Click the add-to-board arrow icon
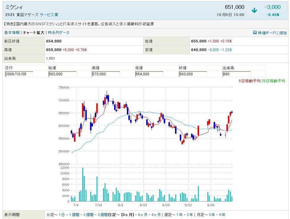The width and height of the screenshot is (290, 219). [255, 33]
